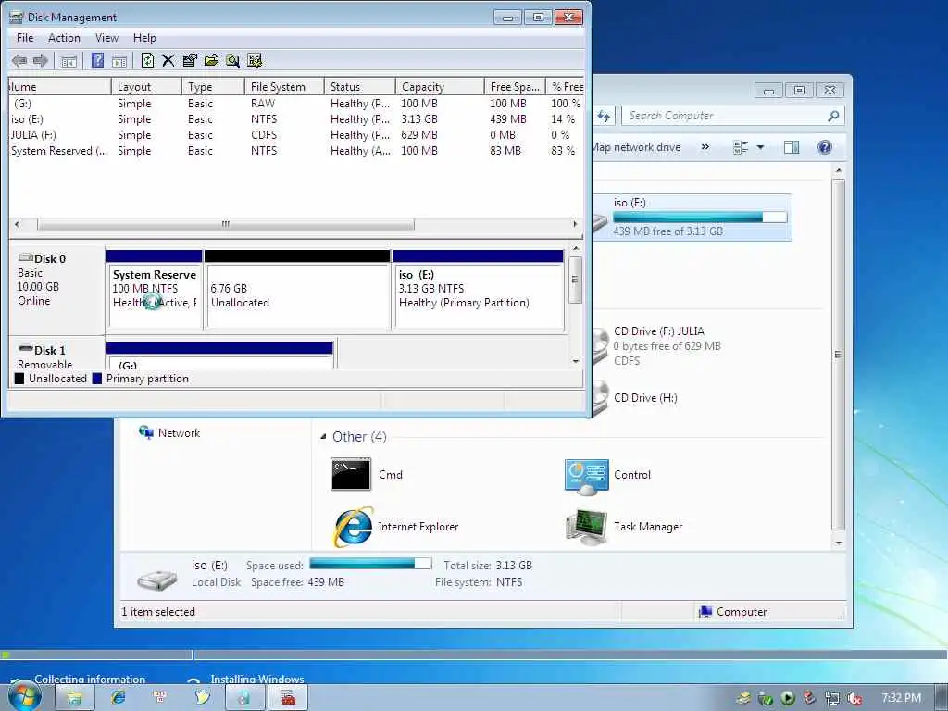
Task: Select CD Drive (H:) in Explorer
Action: [x=635, y=398]
